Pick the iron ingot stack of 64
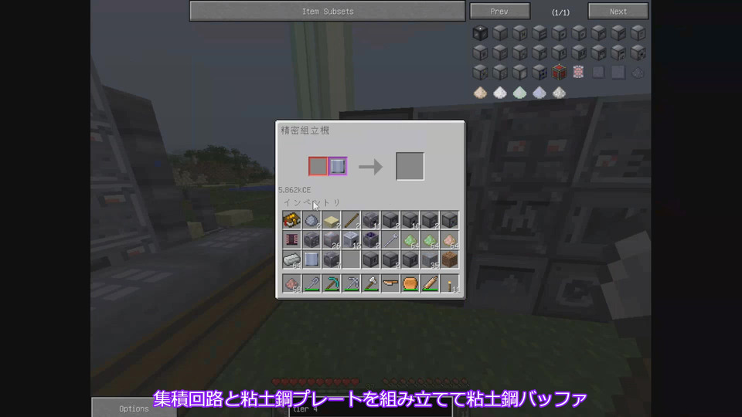This screenshot has height=417, width=742. click(x=291, y=259)
